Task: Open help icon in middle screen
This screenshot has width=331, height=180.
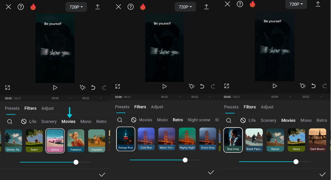Action: pos(131,7)
